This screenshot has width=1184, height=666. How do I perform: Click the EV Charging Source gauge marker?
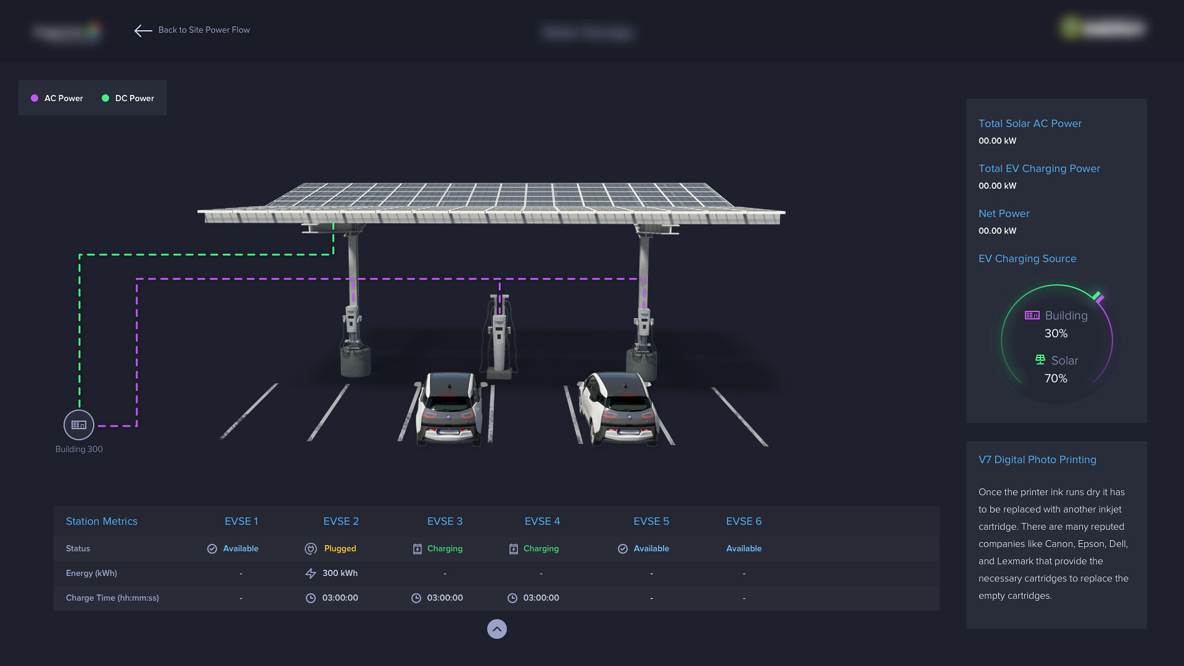[x=1098, y=297]
